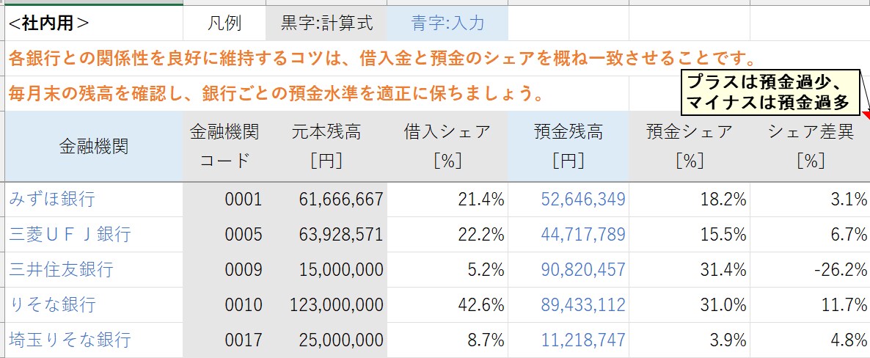Select the 42.6% loan share cell
Image resolution: width=870 pixels, height=358 pixels.
(447, 304)
